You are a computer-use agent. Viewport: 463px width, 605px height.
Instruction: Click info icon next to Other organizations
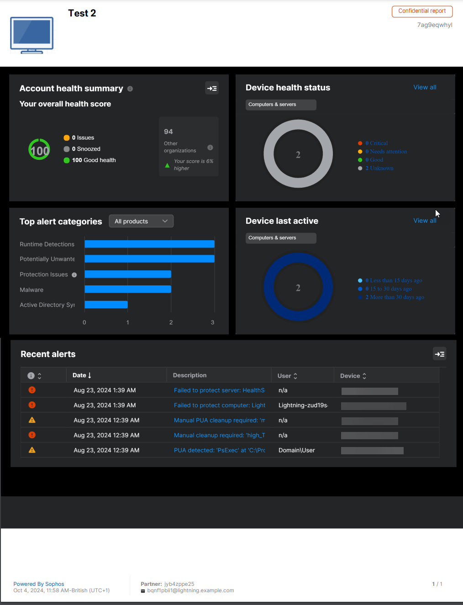(210, 147)
